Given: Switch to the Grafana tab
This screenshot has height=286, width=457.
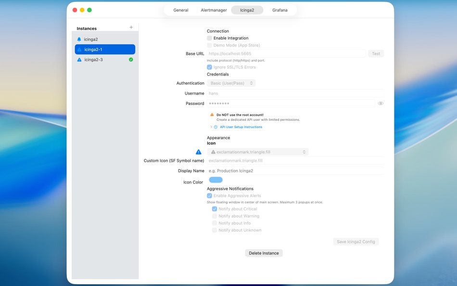Looking at the screenshot, I should pos(280,9).
